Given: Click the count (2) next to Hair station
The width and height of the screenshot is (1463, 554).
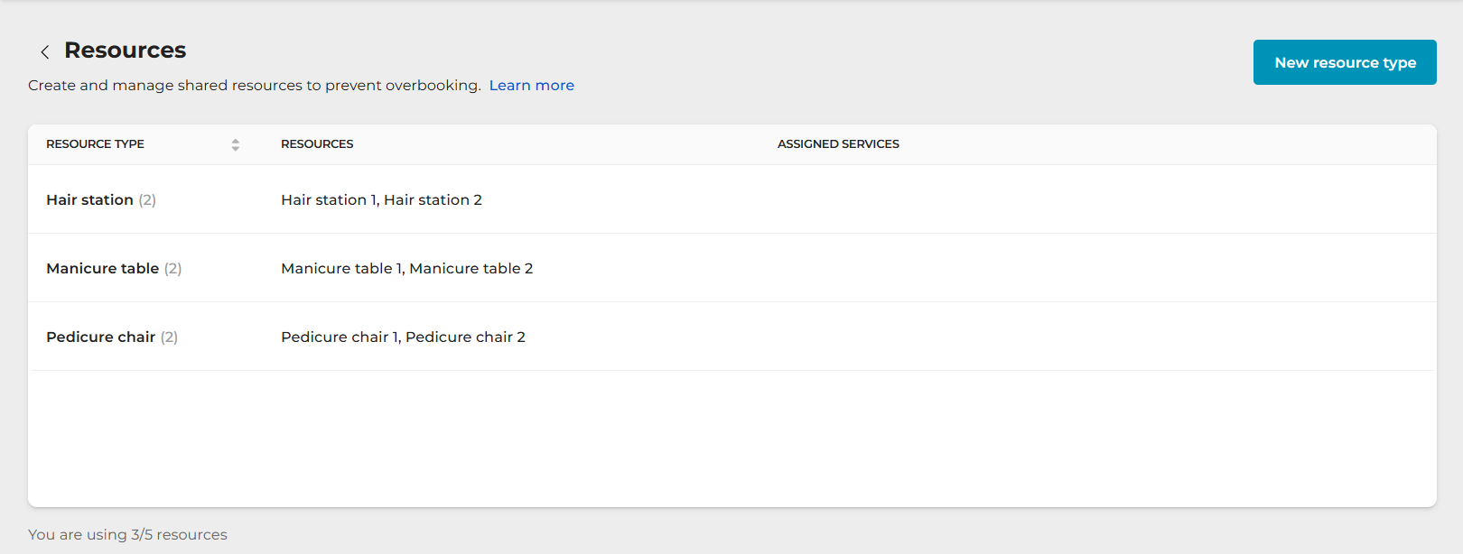Looking at the screenshot, I should (x=147, y=199).
